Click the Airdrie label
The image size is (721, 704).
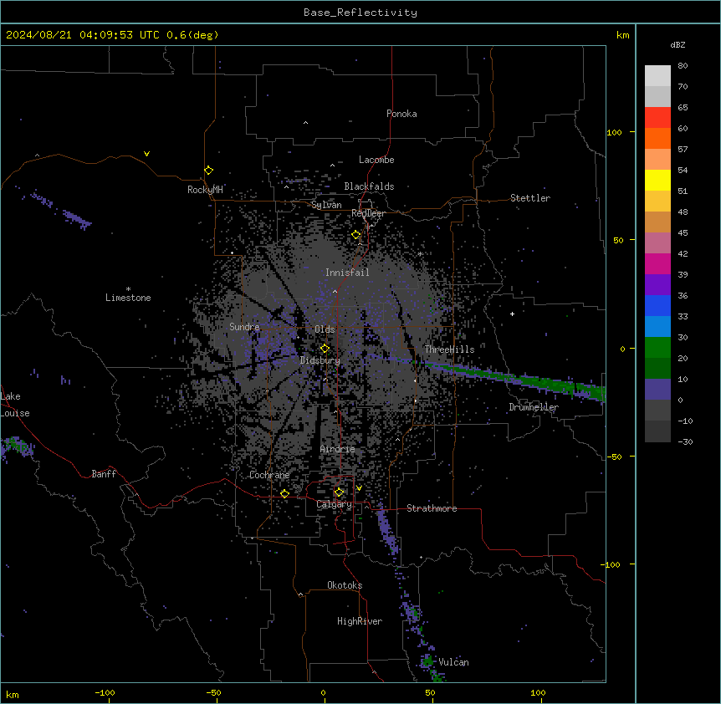click(338, 449)
